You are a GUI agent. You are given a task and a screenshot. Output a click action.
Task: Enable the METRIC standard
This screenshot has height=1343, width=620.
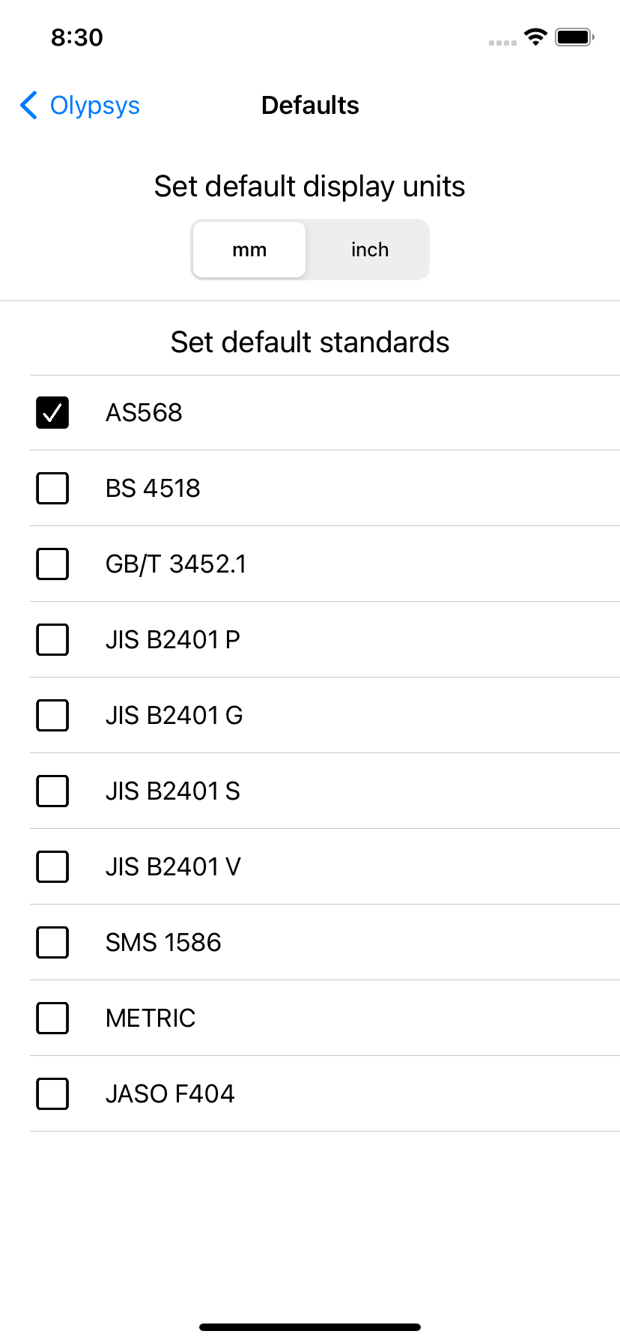[52, 1018]
